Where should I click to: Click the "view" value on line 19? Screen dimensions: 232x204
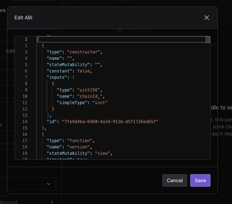pos(102,153)
